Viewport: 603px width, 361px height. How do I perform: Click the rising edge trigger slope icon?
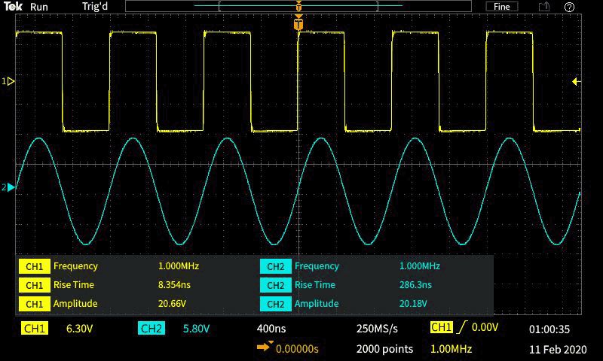pyautogui.click(x=461, y=328)
